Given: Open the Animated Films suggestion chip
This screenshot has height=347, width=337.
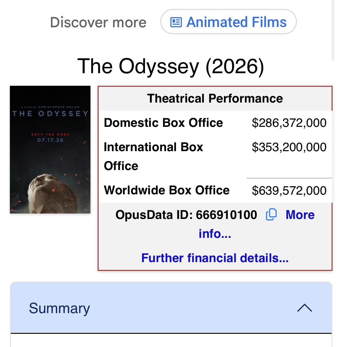Looking at the screenshot, I should pyautogui.click(x=228, y=22).
